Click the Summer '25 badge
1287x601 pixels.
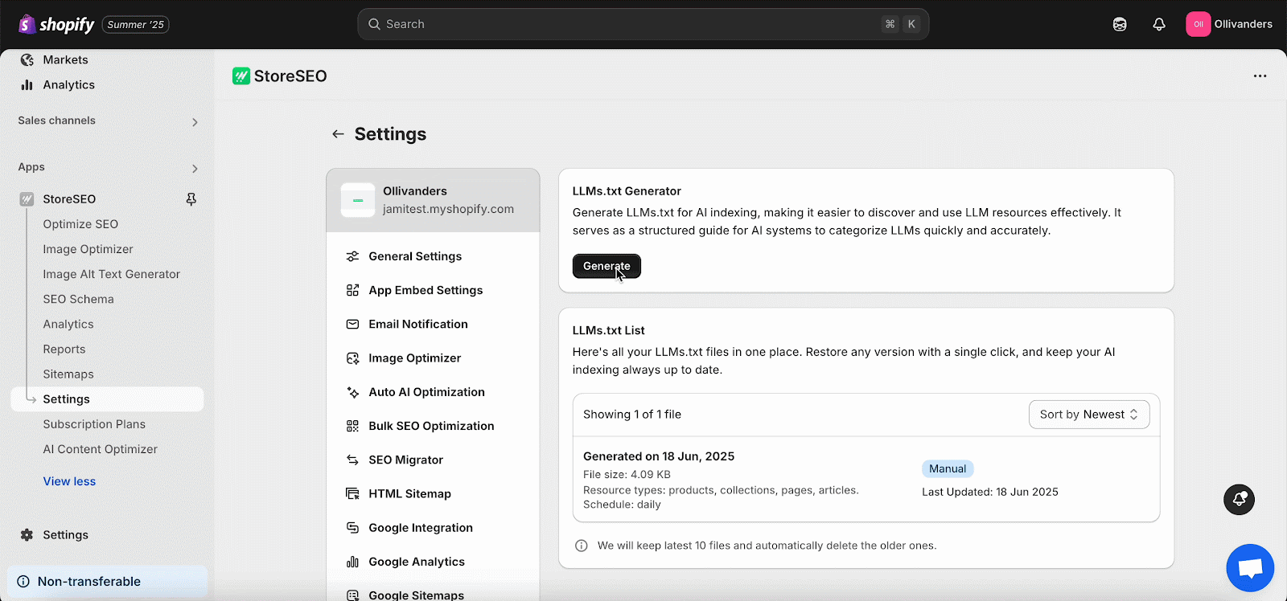pos(135,25)
